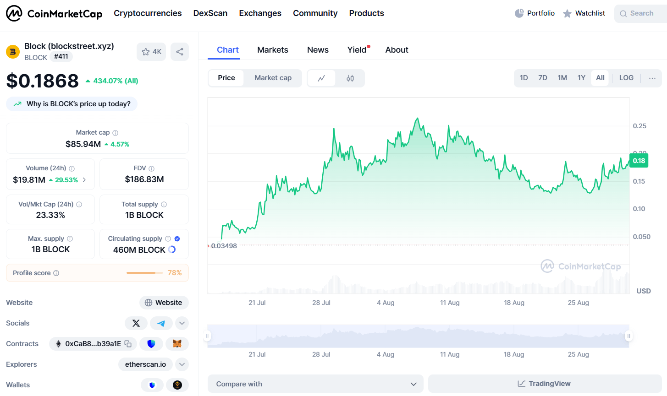Click the Market cap info icon
The height and width of the screenshot is (396, 667).
click(x=116, y=133)
